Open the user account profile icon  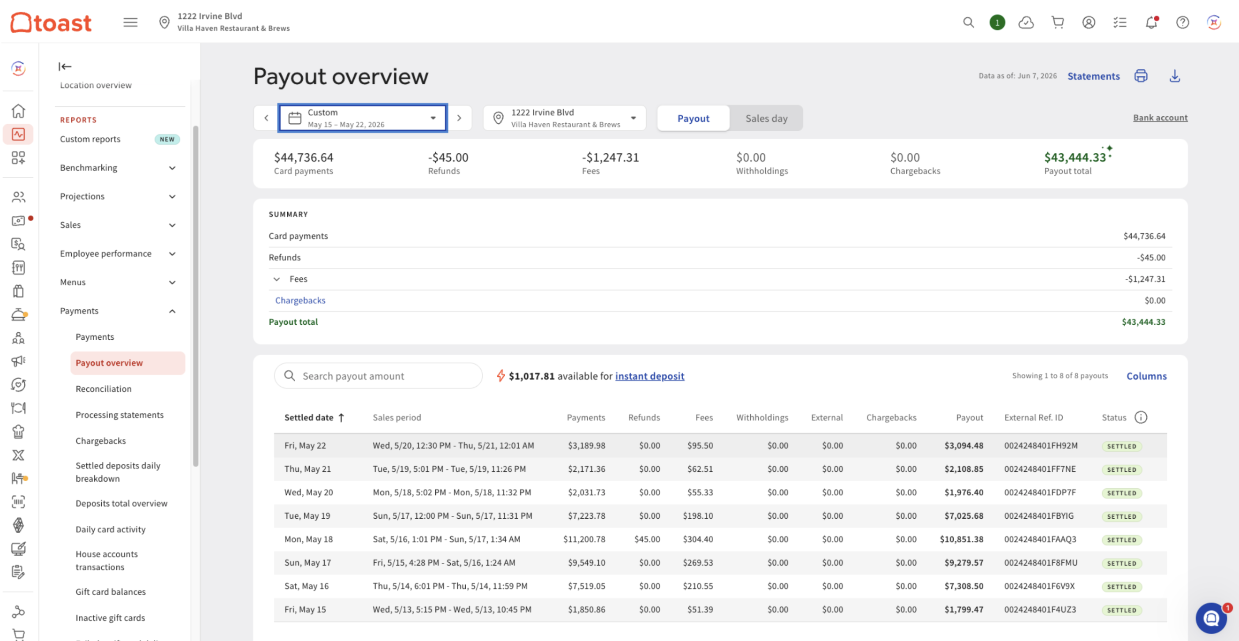(1089, 22)
